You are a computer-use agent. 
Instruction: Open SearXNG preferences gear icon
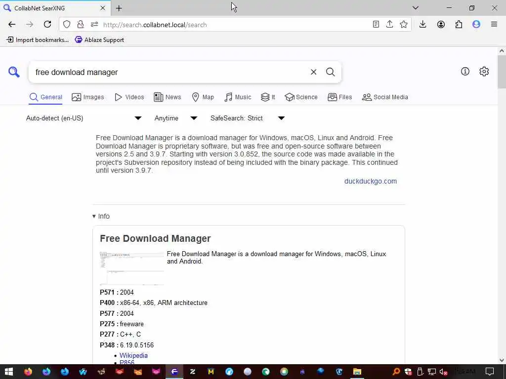pyautogui.click(x=484, y=72)
